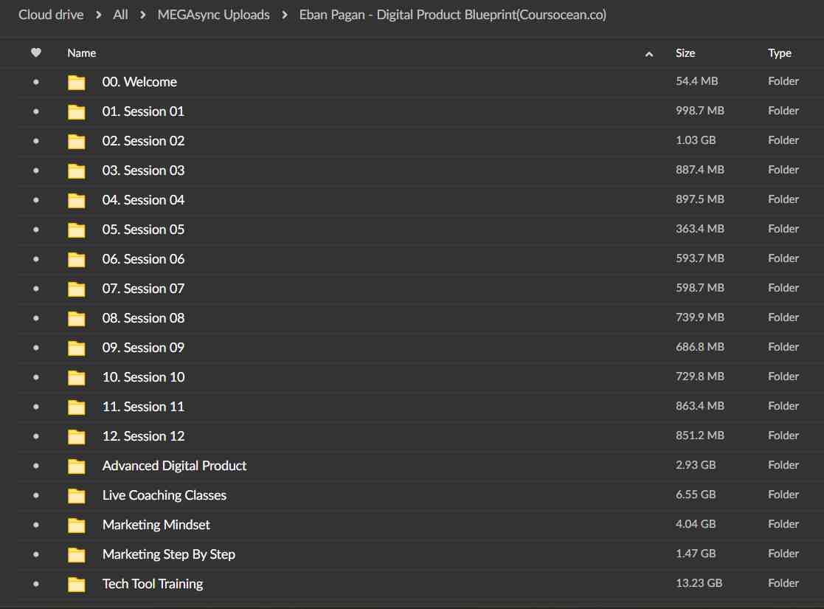Navigate to MEGAsync Uploads breadcrumb

(x=213, y=15)
